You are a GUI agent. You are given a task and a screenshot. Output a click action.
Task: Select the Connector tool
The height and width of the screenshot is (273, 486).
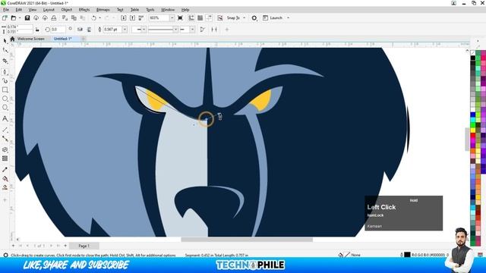(x=5, y=139)
